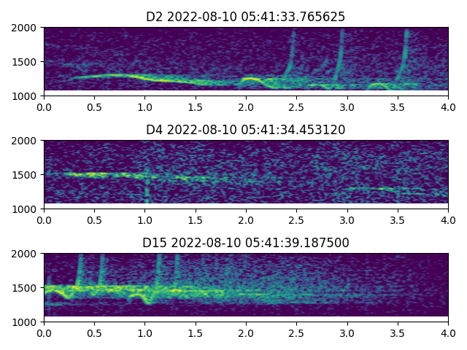Screen dimensions: 467x350
Task: Click the faint signal near 3.25s in D4
Action: (372, 189)
